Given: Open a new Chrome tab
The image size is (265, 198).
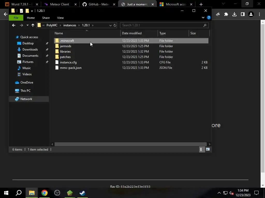Looking at the screenshot, I should coord(201,4).
